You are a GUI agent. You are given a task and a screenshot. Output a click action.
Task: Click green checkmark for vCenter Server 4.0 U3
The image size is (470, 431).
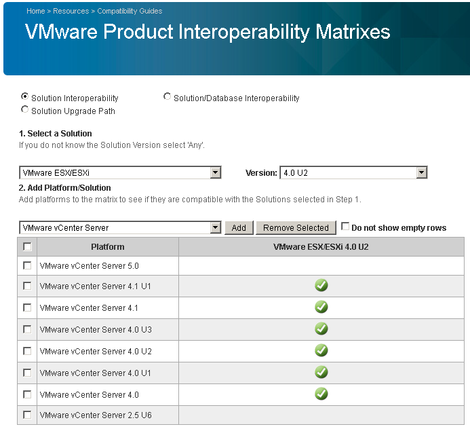(x=321, y=329)
